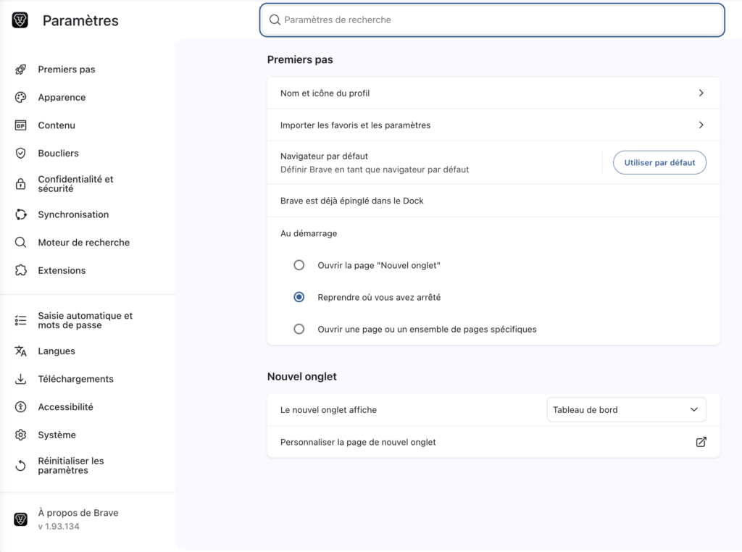The image size is (742, 552).
Task: Open the Extensions section
Action: click(x=62, y=270)
